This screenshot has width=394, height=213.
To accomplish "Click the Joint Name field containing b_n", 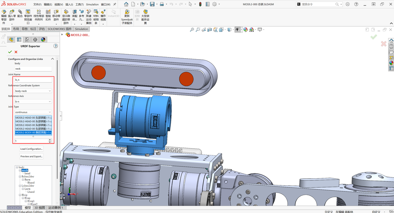I will pyautogui.click(x=33, y=79).
